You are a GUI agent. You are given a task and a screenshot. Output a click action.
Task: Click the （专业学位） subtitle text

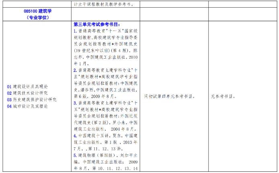[37, 17]
